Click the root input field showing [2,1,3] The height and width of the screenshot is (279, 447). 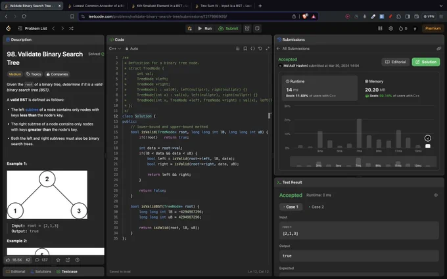click(x=359, y=230)
